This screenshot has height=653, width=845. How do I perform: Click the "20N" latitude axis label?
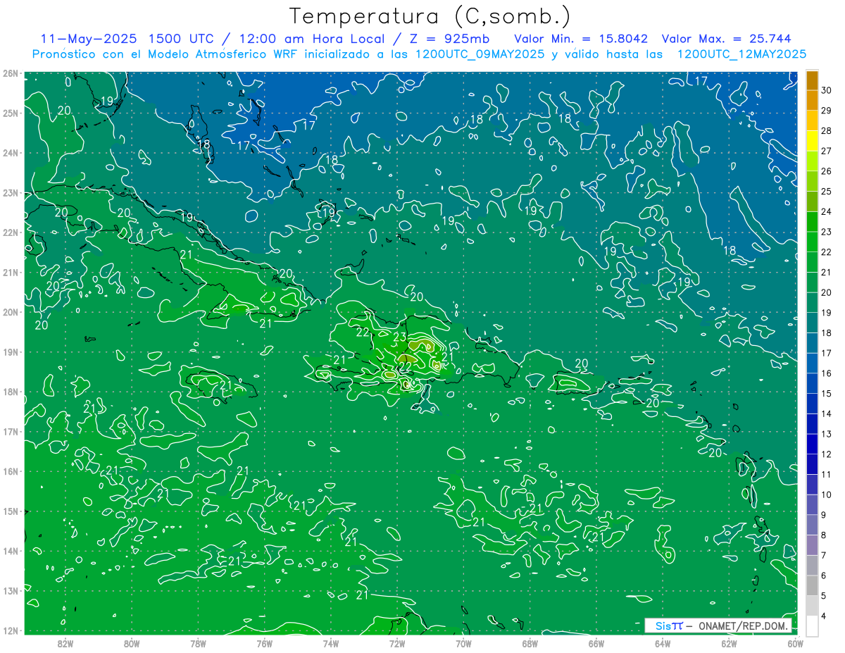coord(11,312)
